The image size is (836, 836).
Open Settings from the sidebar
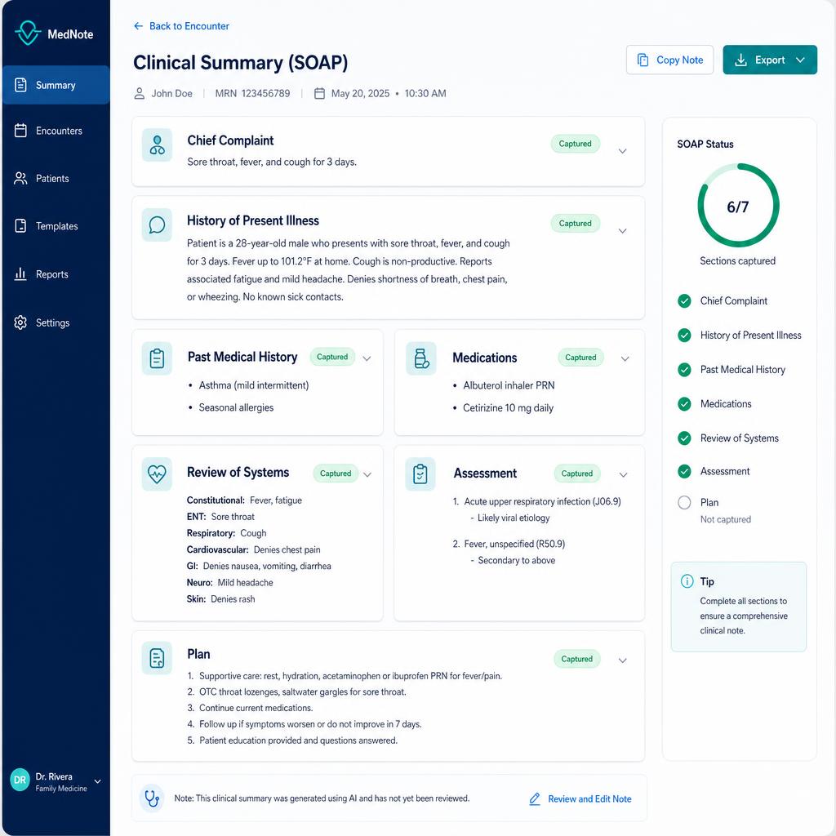(x=56, y=322)
